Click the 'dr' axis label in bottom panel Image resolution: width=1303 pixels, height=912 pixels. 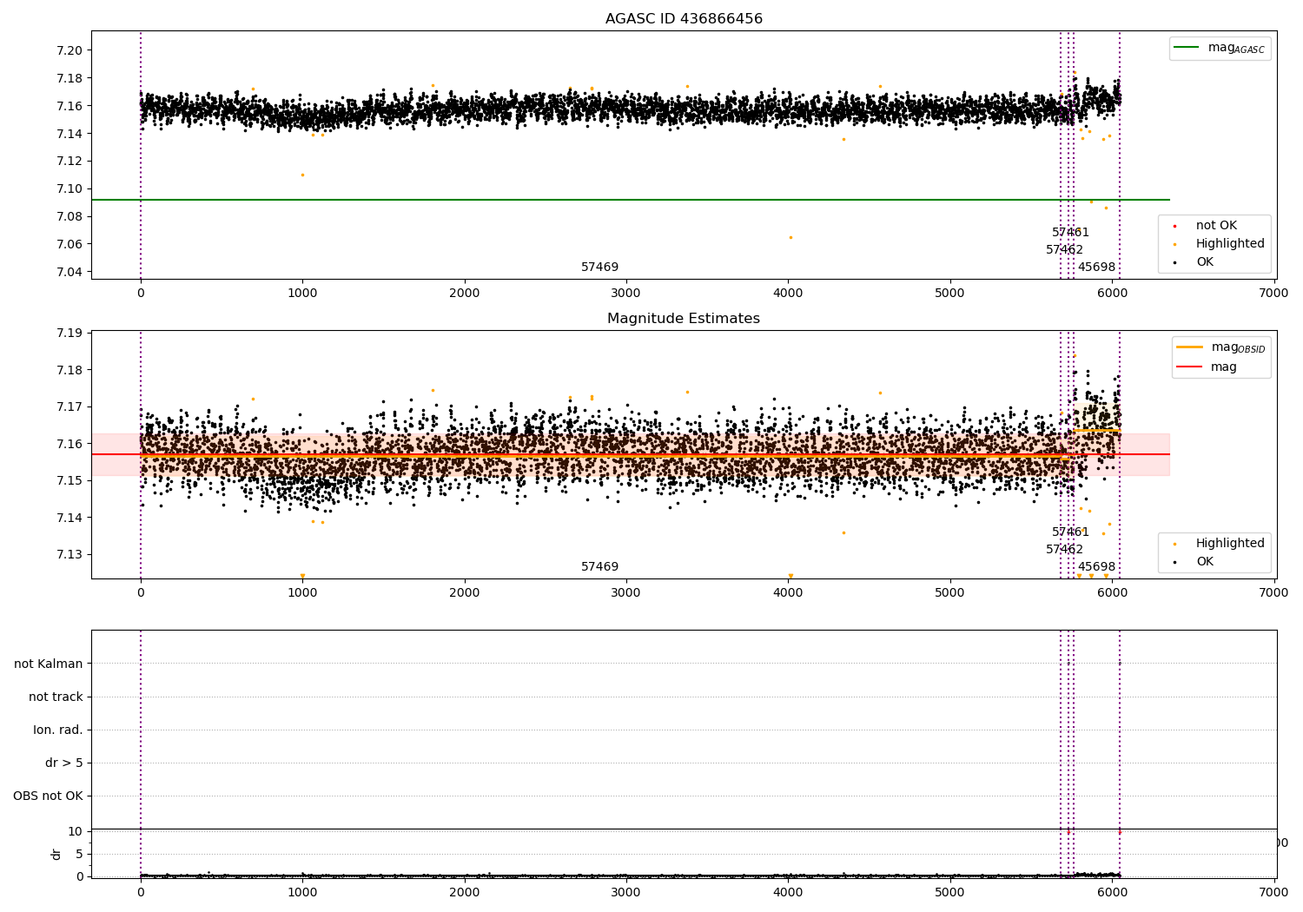tap(56, 854)
